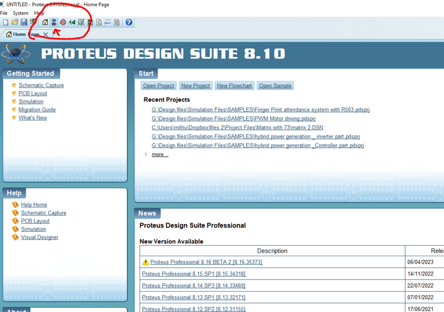Open the PWM Motor driving recent project
The image size is (444, 312).
[x=233, y=119]
